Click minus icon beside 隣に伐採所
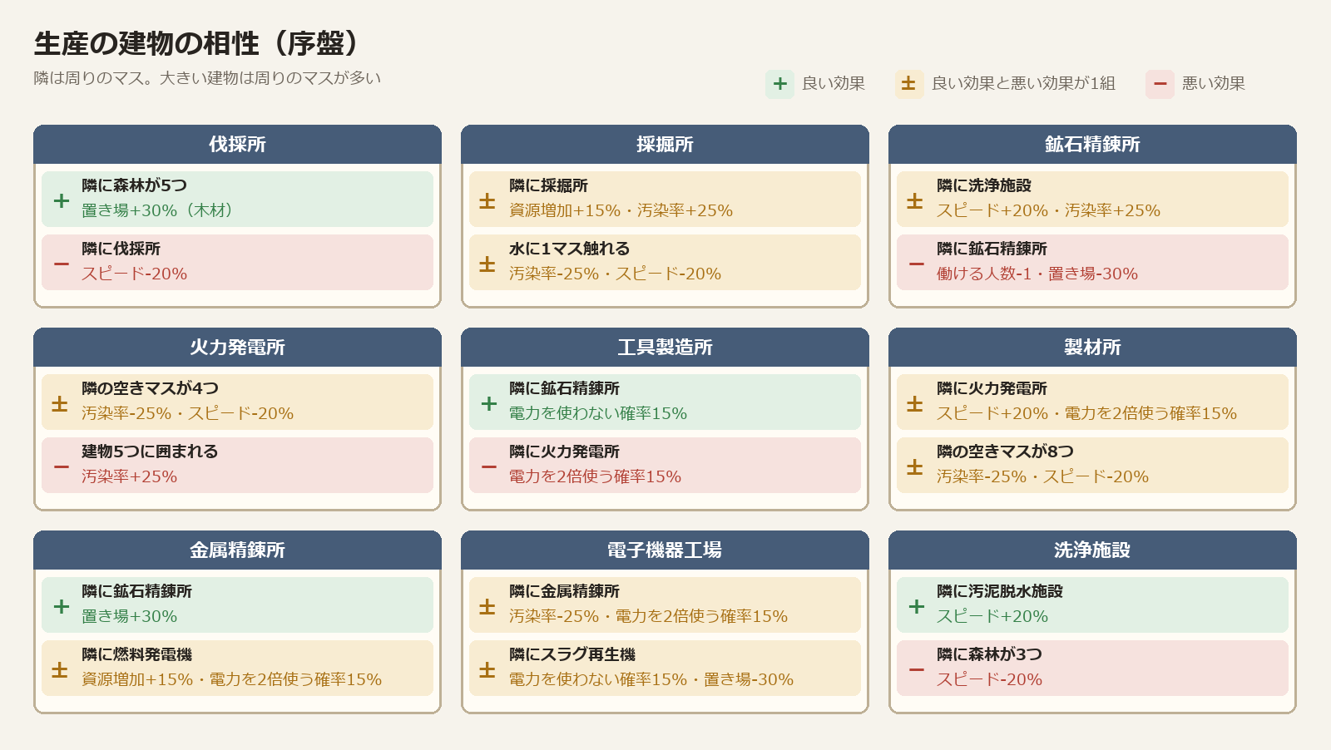 [x=62, y=264]
